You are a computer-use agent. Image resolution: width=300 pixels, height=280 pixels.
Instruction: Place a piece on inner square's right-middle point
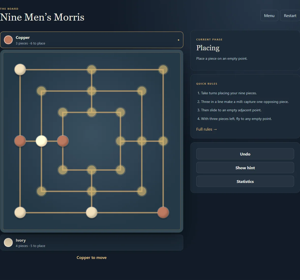tap(120, 141)
